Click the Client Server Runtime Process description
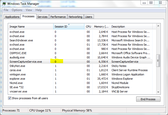 [x=129, y=70]
